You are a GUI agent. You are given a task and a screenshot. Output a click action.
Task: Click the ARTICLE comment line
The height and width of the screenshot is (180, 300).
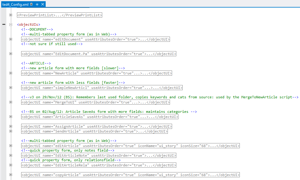click(x=36, y=63)
